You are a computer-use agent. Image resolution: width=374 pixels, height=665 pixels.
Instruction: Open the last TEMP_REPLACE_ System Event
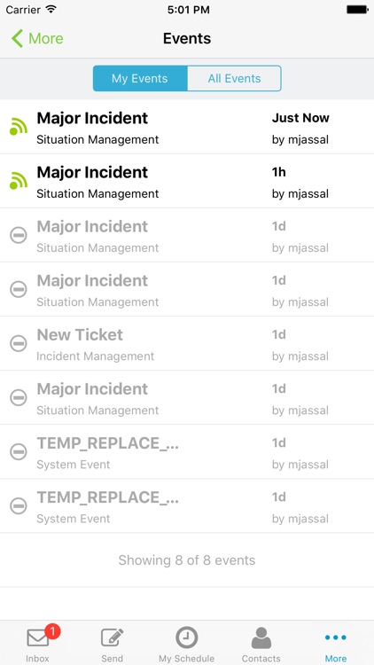[x=187, y=506]
